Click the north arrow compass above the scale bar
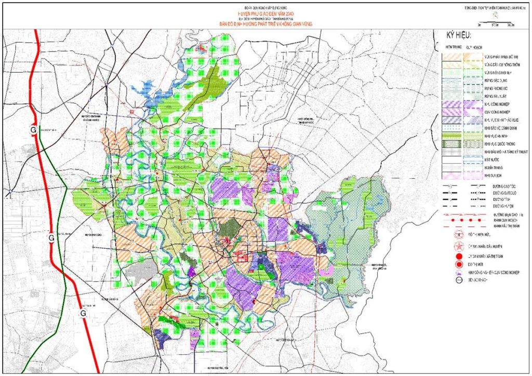532x376 pixels. pos(496,15)
